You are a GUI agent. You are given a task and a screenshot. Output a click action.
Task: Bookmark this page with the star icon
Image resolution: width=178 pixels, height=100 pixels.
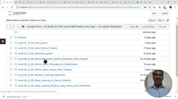(154, 7)
